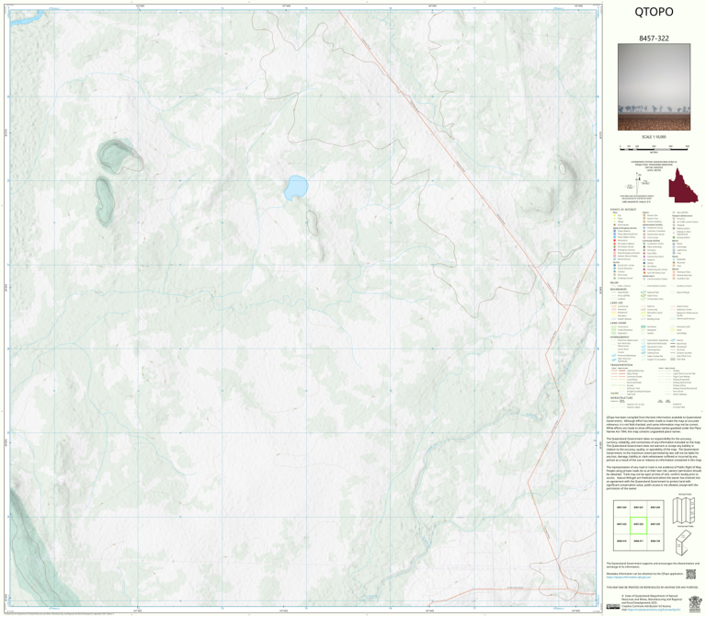The width and height of the screenshot is (706, 617).
Task: Click the north arrow declination diagram
Action: pyautogui.click(x=639, y=182)
